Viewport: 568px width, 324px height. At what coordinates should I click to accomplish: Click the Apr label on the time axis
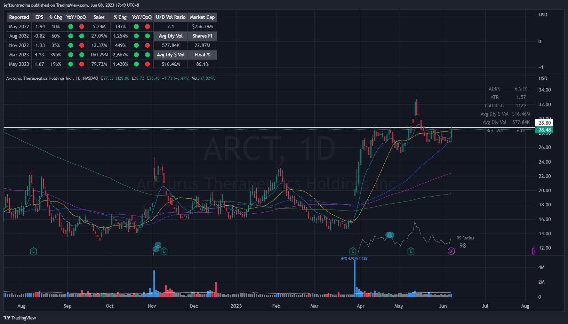pyautogui.click(x=361, y=306)
